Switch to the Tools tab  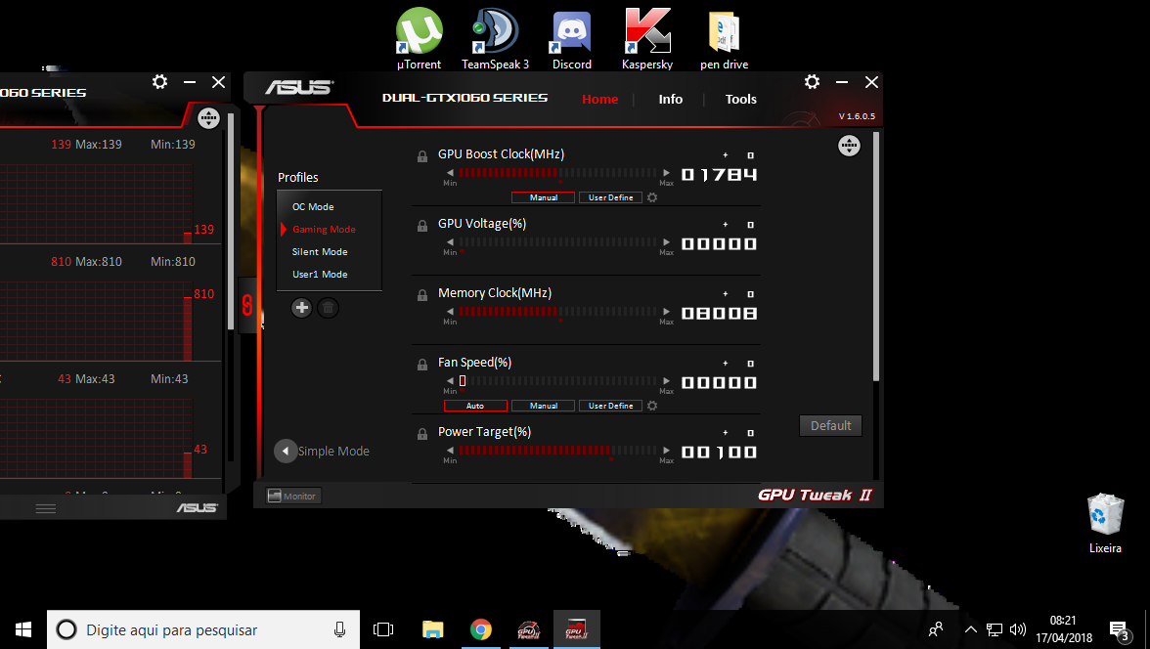[741, 99]
